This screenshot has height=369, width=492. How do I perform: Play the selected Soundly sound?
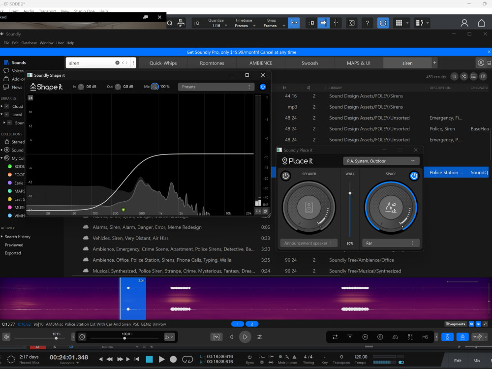coord(245,337)
